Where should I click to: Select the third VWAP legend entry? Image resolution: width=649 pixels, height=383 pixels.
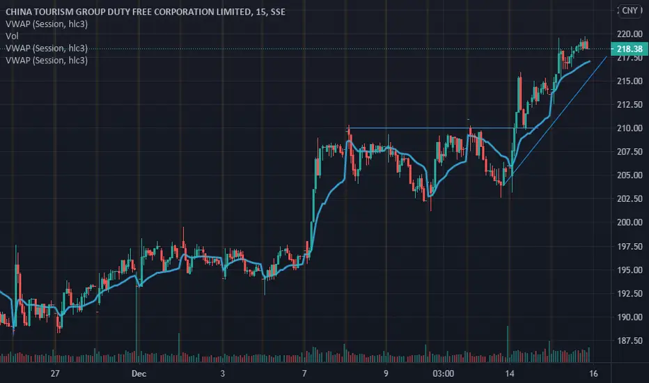[47, 48]
